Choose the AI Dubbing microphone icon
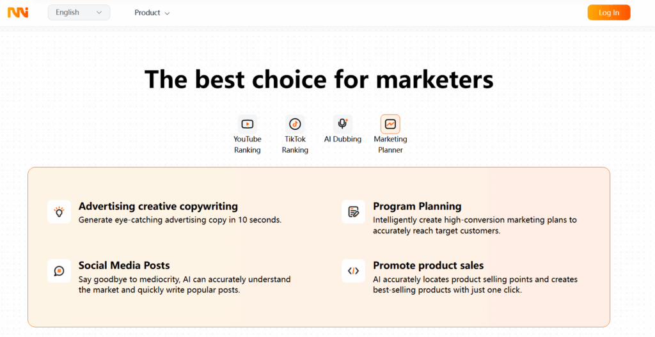655x337 pixels. 343,124
